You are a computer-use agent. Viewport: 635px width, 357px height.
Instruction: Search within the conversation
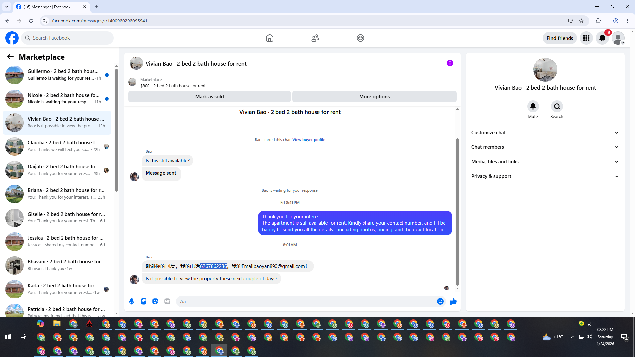pyautogui.click(x=557, y=106)
